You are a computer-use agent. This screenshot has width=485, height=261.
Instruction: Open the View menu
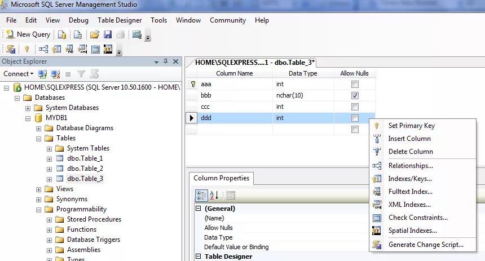click(x=52, y=20)
